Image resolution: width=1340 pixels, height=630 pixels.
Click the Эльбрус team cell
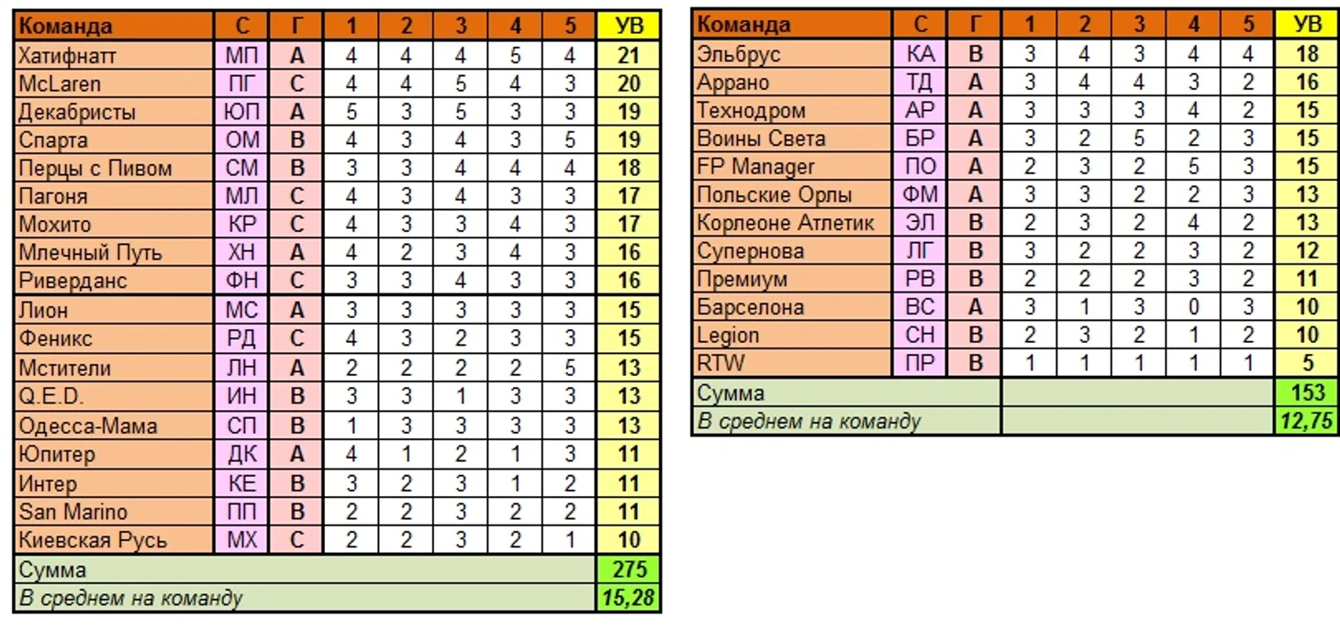pos(791,53)
